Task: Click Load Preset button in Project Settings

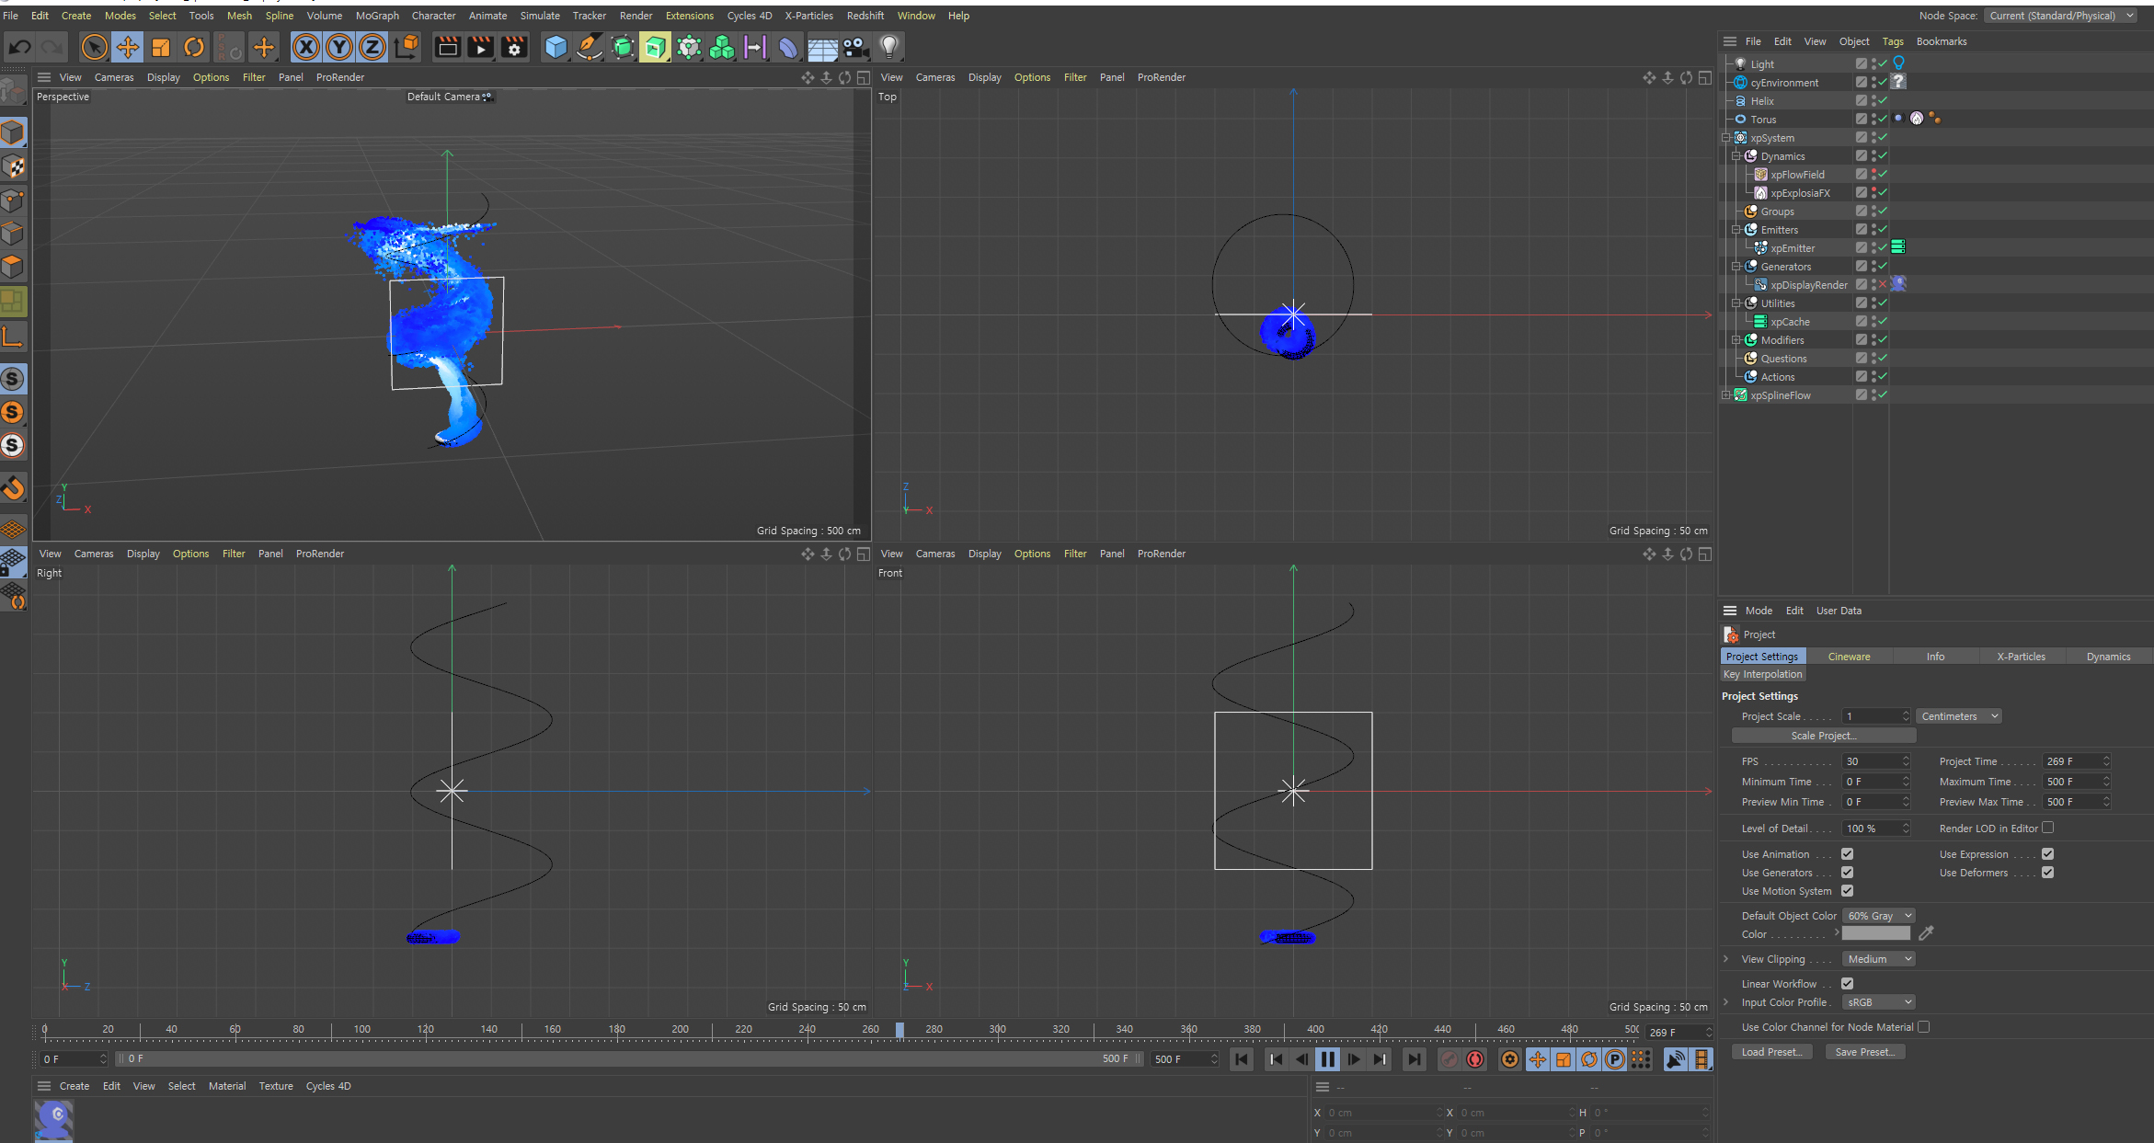Action: (1772, 1052)
